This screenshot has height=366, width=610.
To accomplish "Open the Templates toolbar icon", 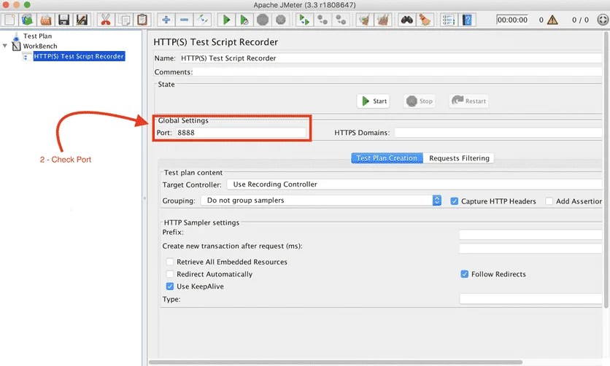I will (x=28, y=20).
